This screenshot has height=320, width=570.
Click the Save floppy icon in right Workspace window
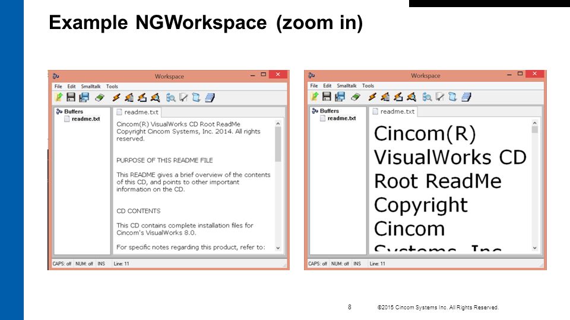tap(327, 97)
